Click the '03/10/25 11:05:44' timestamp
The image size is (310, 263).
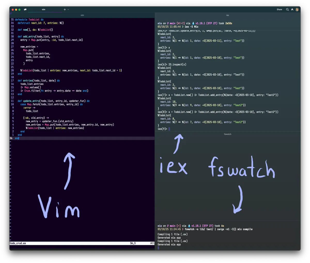169,27
